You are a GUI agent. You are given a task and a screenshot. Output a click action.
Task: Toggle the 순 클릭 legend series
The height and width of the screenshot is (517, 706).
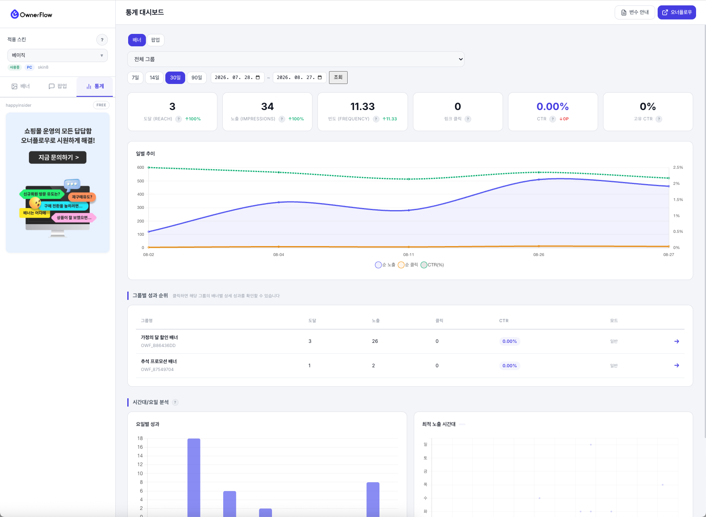pyautogui.click(x=408, y=265)
